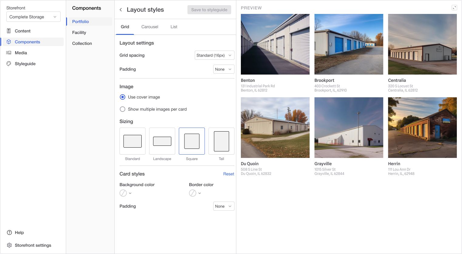
Task: Select the Use cover image radio button
Action: tap(123, 97)
